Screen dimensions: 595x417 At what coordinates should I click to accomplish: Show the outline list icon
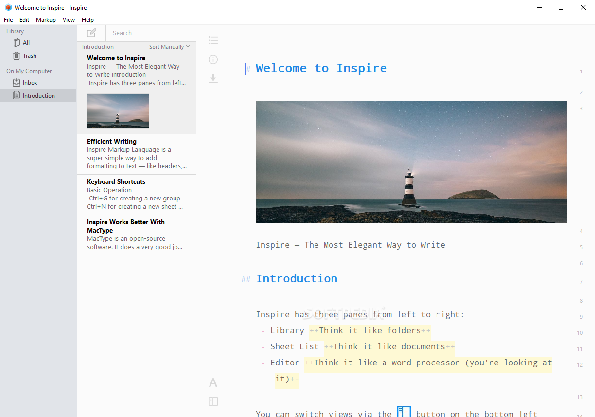(x=213, y=41)
